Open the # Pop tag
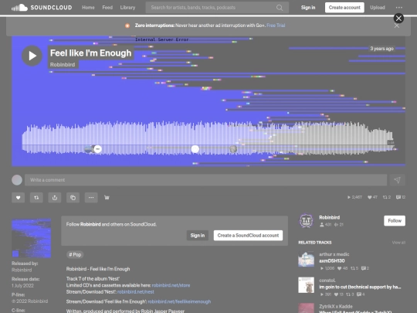This screenshot has height=313, width=417. (x=75, y=254)
